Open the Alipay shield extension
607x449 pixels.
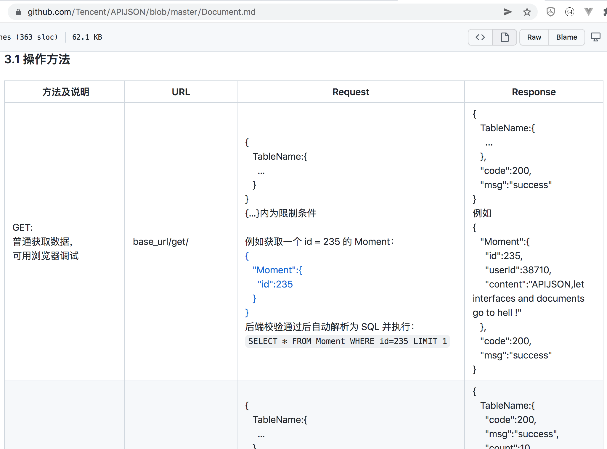(x=550, y=12)
